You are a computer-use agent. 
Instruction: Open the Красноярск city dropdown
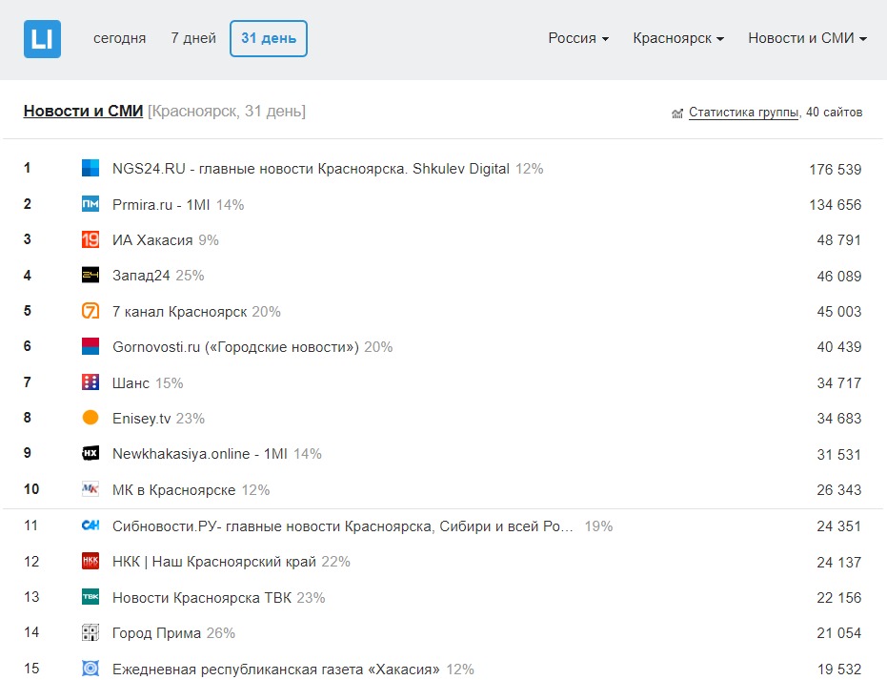coord(678,39)
